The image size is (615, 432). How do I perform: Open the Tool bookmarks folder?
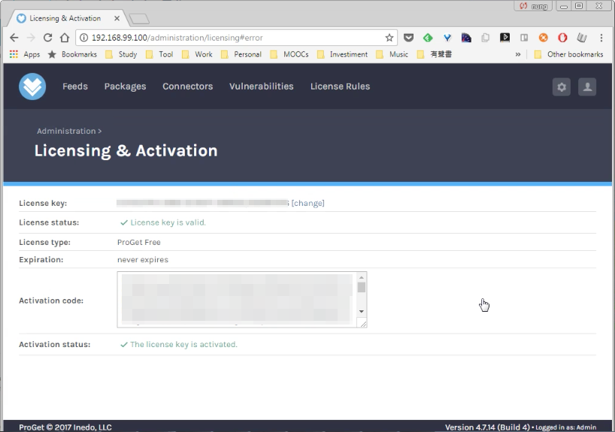pyautogui.click(x=159, y=54)
